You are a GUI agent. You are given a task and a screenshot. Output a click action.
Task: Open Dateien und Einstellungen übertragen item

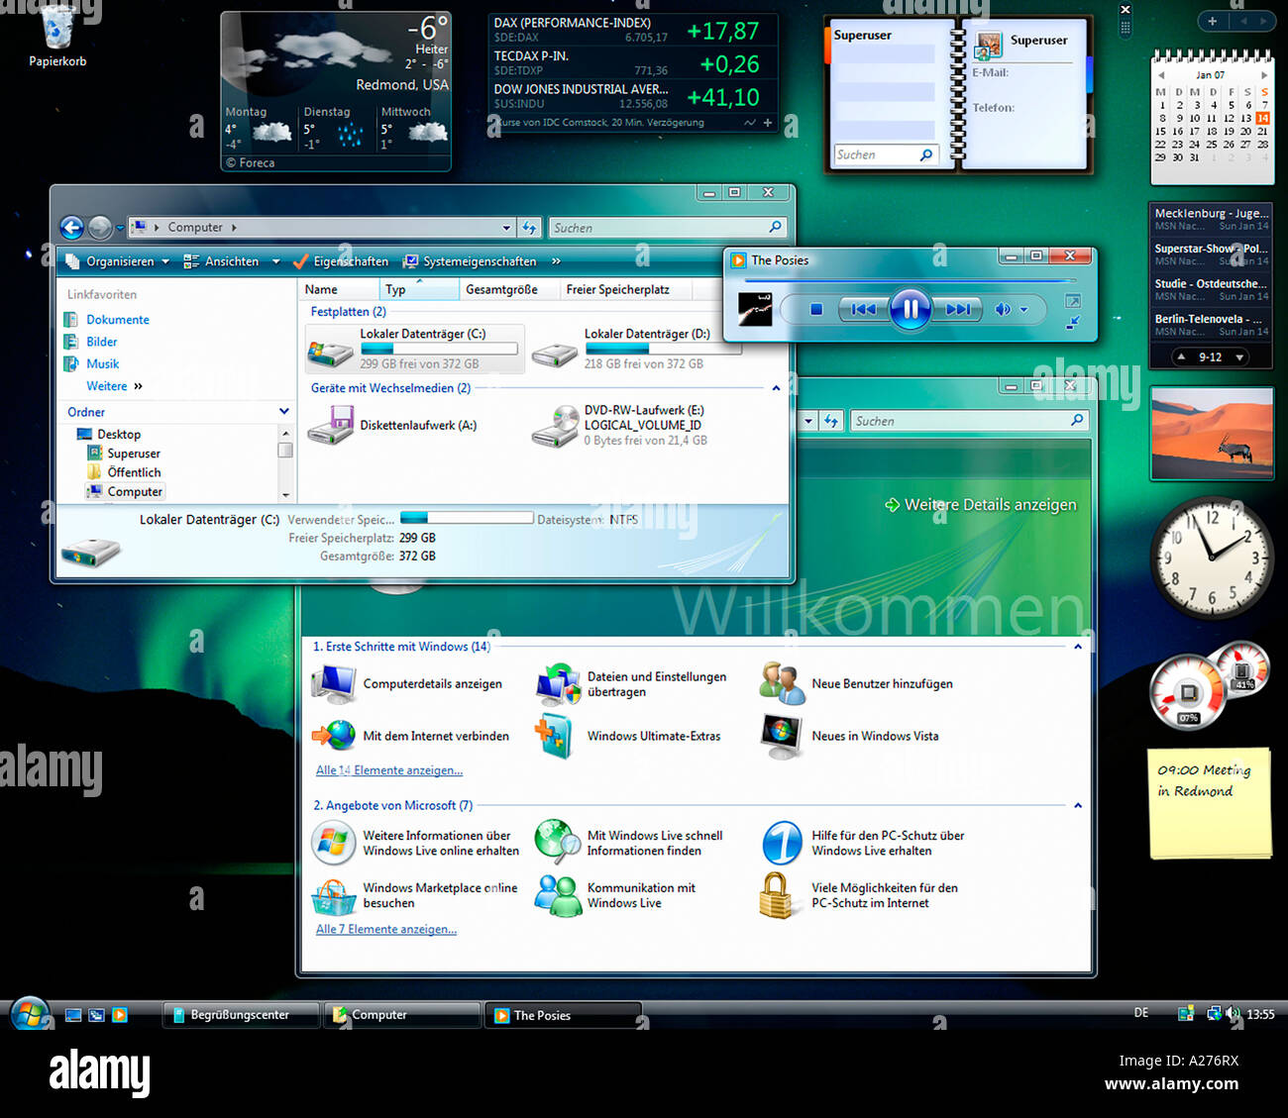(x=631, y=684)
